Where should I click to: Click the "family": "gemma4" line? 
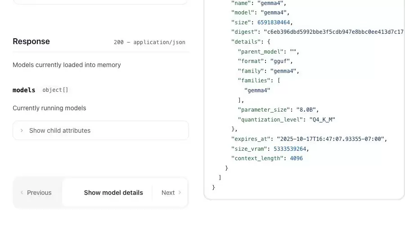click(x=268, y=71)
